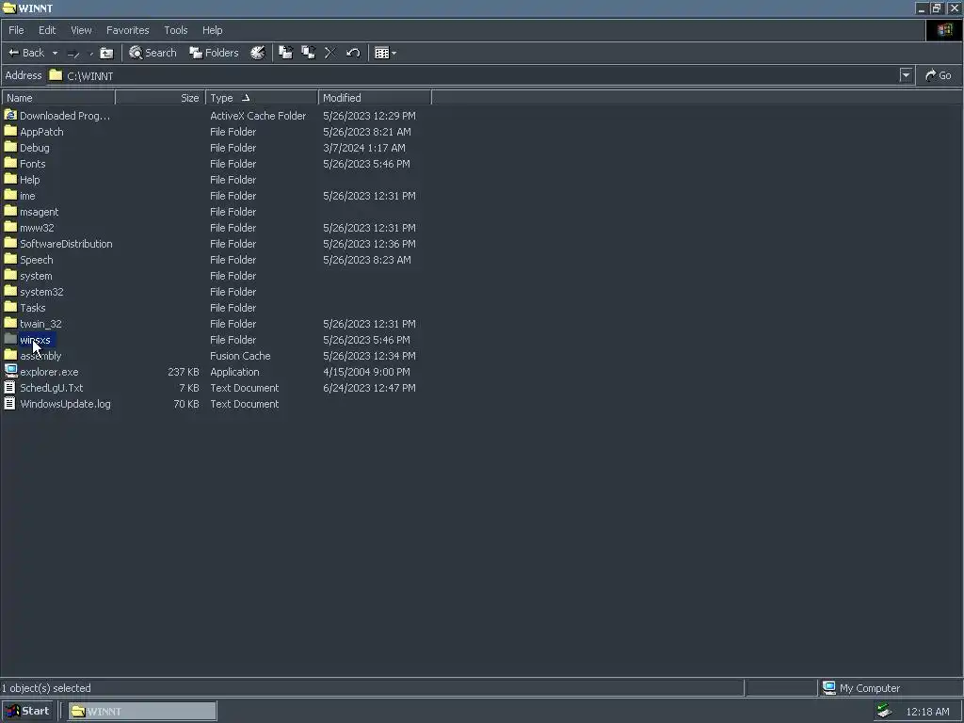The height and width of the screenshot is (723, 964).
Task: Select the SoftwareDistribution folder icon
Action: pos(10,243)
